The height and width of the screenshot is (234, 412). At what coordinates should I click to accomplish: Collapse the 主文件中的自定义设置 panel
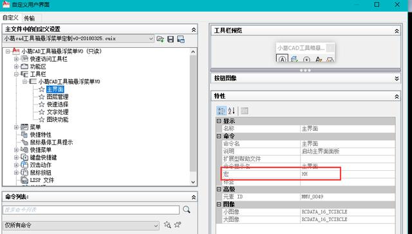coord(194,30)
